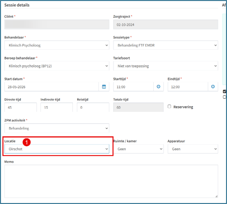Click inside the Memo text area
227x204 pixels.
coord(111,181)
